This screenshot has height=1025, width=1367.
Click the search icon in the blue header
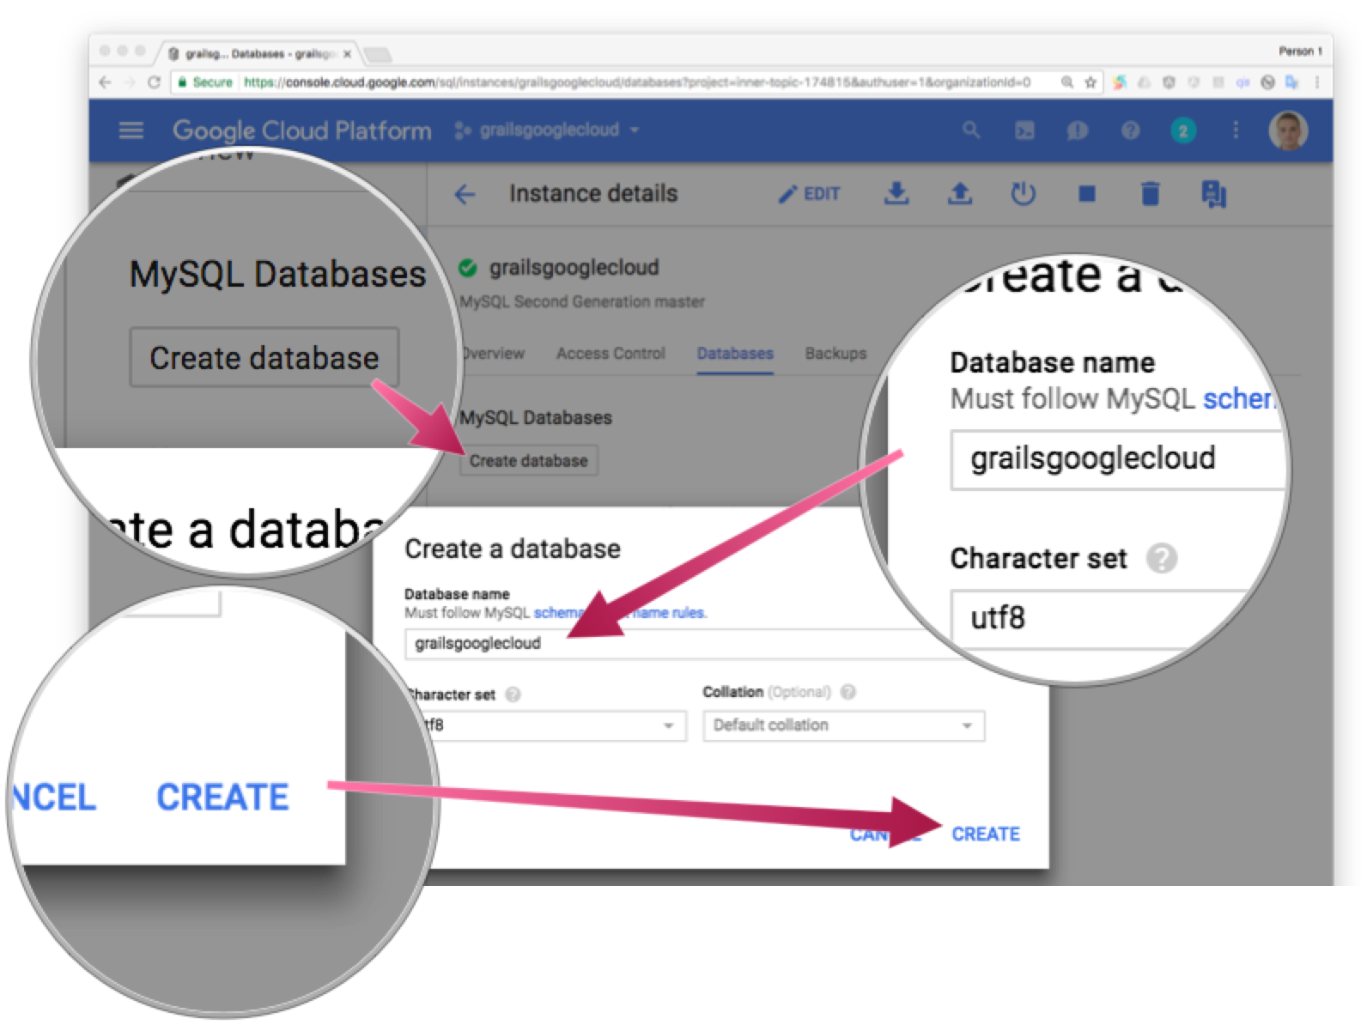click(x=971, y=130)
